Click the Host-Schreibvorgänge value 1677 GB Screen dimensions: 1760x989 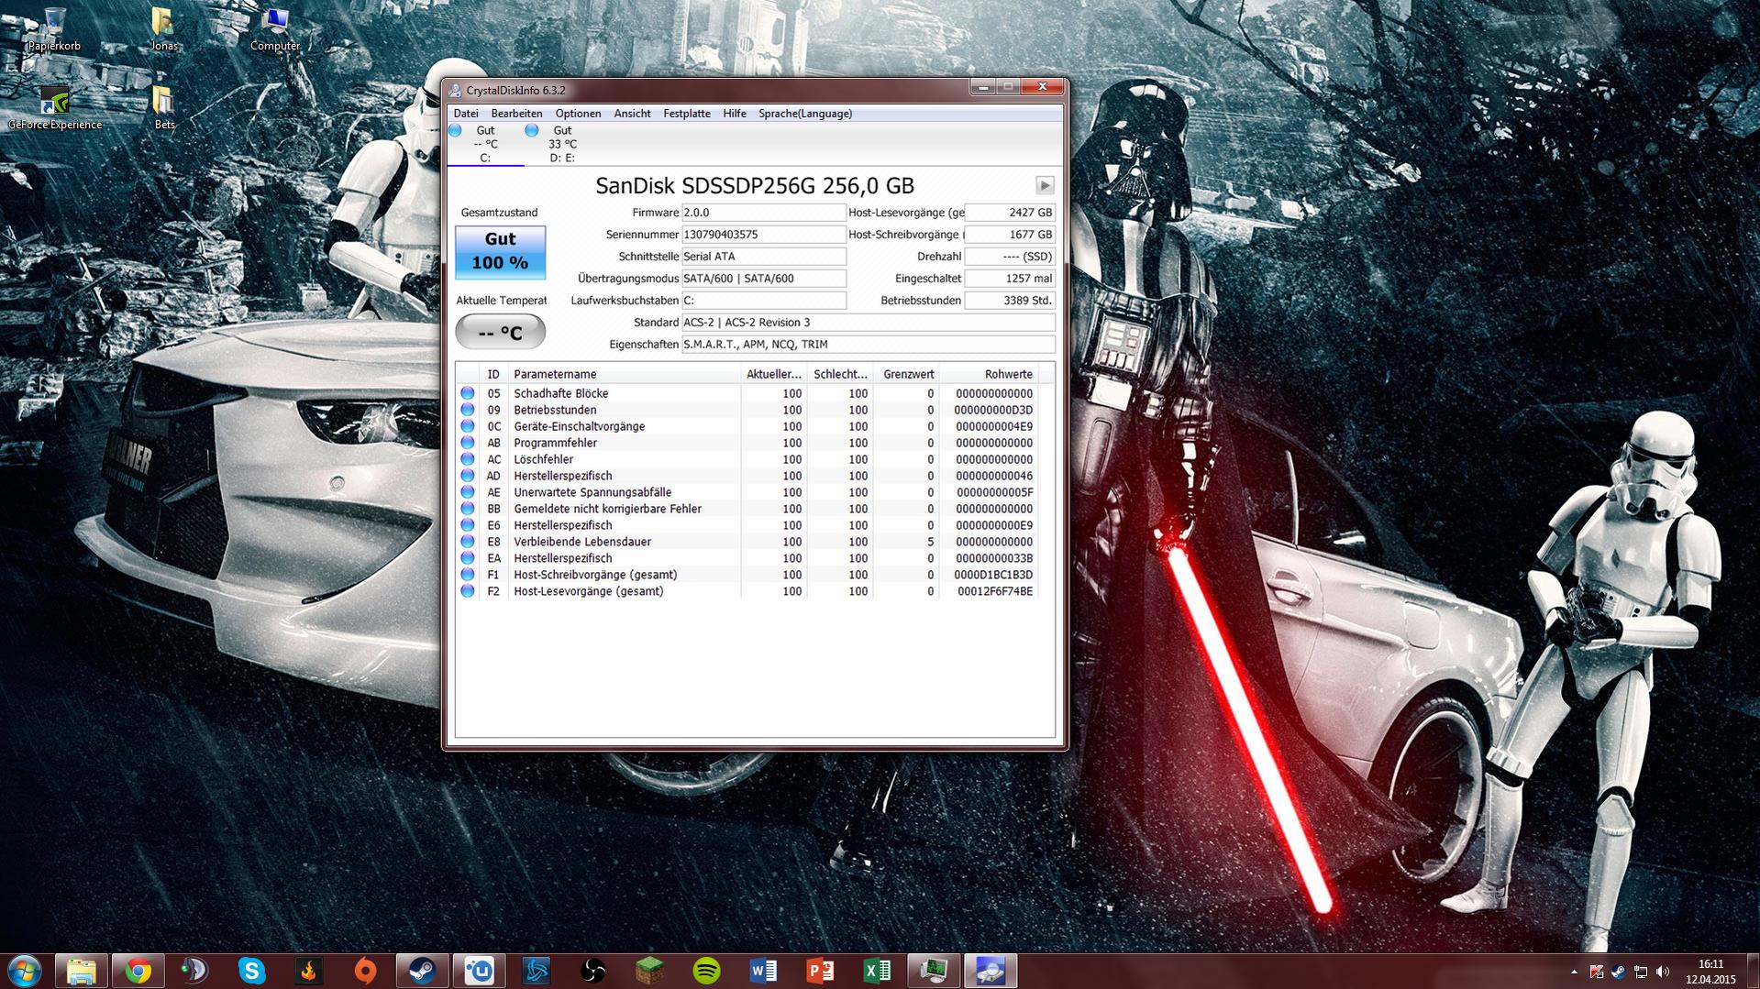[x=1010, y=235]
